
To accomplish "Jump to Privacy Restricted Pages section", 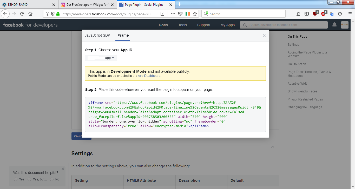I will pyautogui.click(x=305, y=99).
